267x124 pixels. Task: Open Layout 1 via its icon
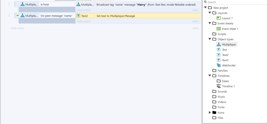click(219, 18)
